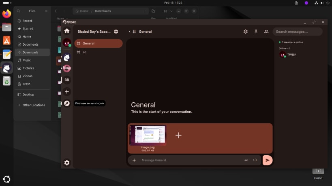Open Other Locations in Files sidebar
Image resolution: width=332 pixels, height=186 pixels.
click(32, 105)
